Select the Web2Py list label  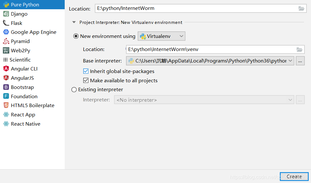(x=20, y=51)
